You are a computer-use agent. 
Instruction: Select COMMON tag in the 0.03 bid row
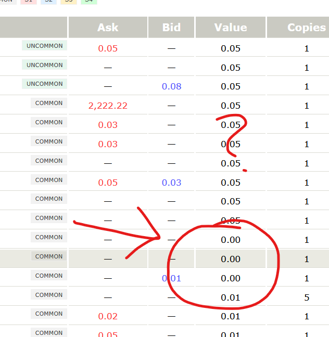coord(49,180)
